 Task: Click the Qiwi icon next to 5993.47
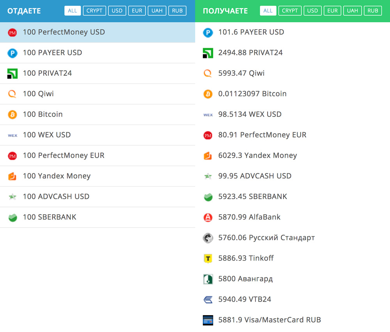pos(208,73)
